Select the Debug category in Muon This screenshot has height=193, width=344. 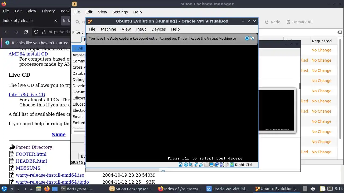pos(78,80)
